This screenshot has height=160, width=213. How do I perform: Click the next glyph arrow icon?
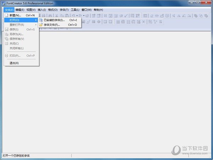110,22
